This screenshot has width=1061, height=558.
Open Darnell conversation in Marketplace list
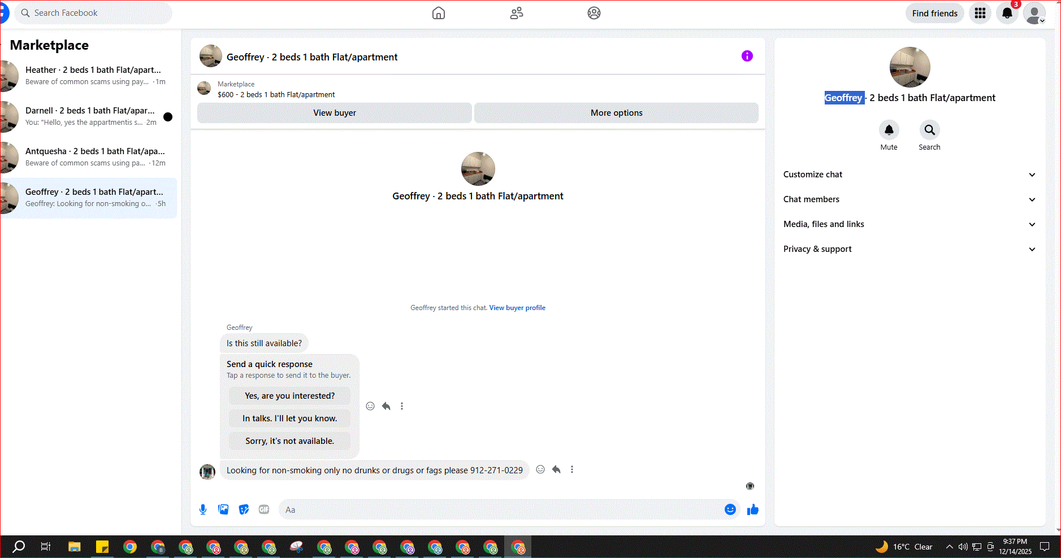coord(89,116)
